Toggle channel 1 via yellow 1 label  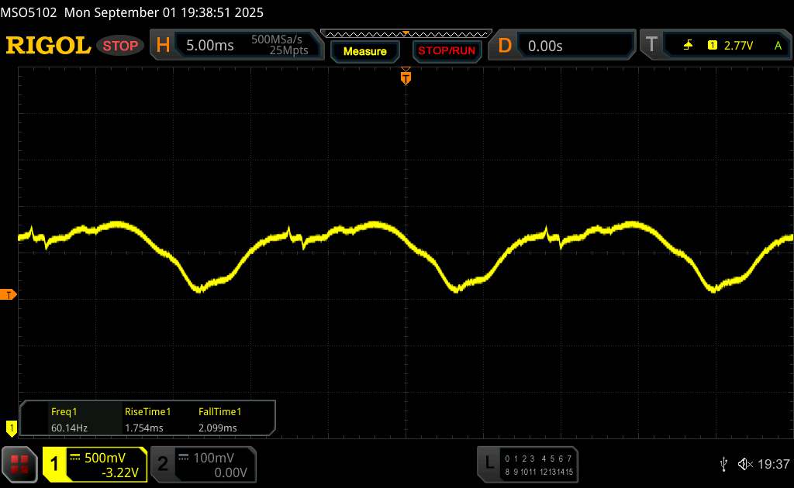[54, 464]
